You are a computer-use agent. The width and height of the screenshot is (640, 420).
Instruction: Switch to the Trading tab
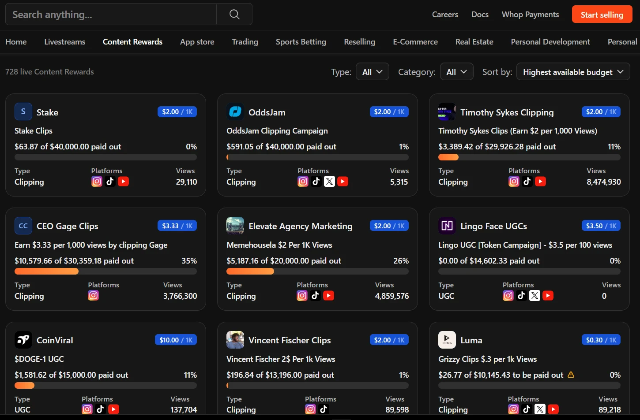[x=245, y=42]
